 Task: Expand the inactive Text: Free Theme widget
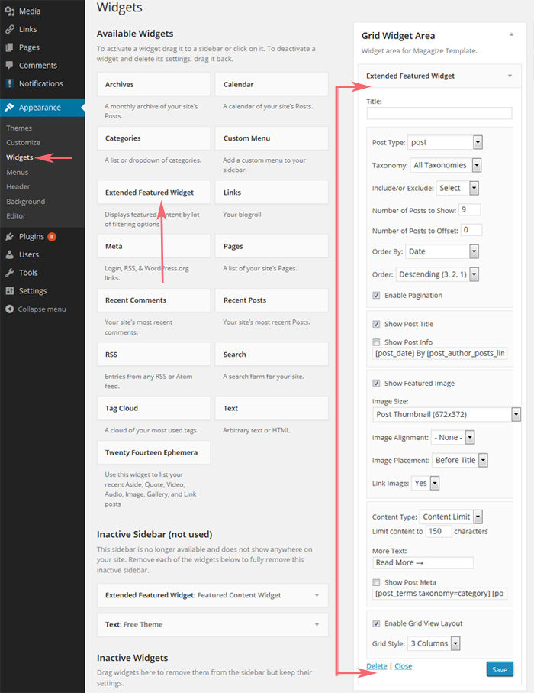click(x=317, y=624)
